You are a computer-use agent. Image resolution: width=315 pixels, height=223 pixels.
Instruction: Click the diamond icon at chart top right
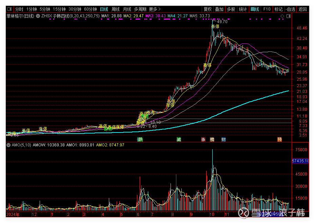pyautogui.click(x=282, y=16)
